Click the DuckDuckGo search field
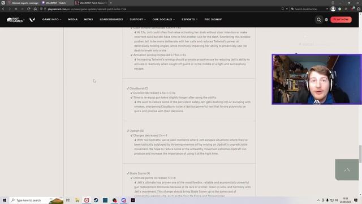Screen dimensions: 362x204 pos(309,9)
